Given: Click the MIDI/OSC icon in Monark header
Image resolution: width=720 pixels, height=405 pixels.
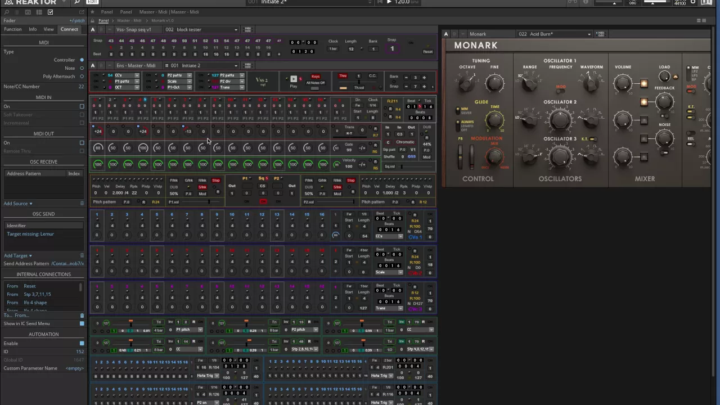Looking at the screenshot, I should pos(600,34).
